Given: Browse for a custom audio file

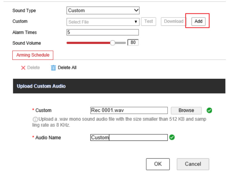Looking at the screenshot, I should (186, 110).
